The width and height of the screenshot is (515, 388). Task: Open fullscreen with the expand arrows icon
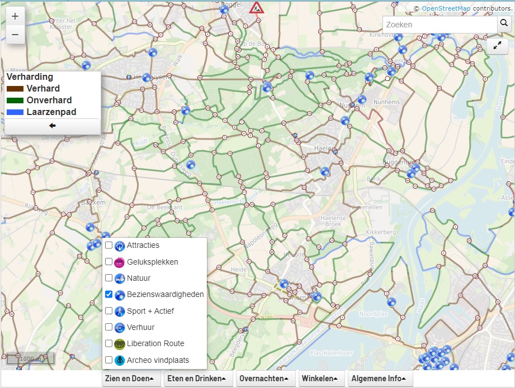click(x=497, y=47)
